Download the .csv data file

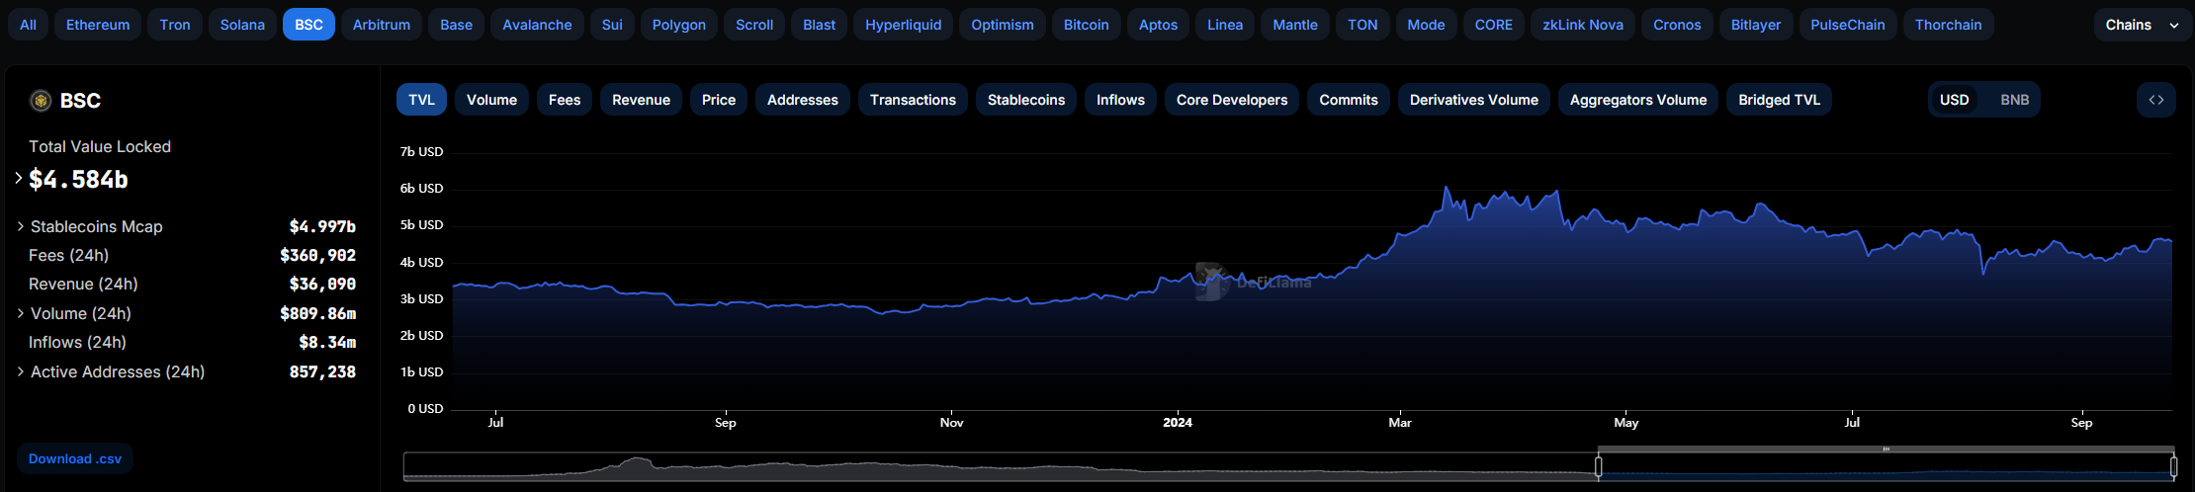[x=75, y=458]
